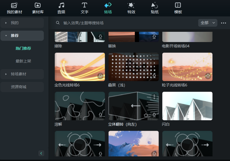Viewport: 230px width, 161px height.
Task: Open the 贴纸 stickers panel
Action: click(154, 8)
